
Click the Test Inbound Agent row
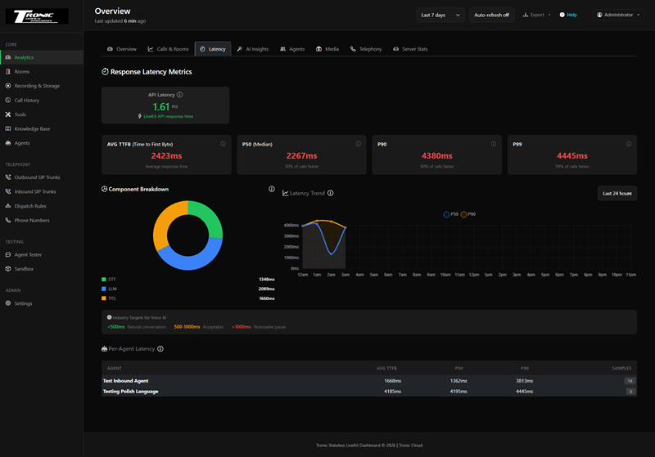pyautogui.click(x=369, y=381)
